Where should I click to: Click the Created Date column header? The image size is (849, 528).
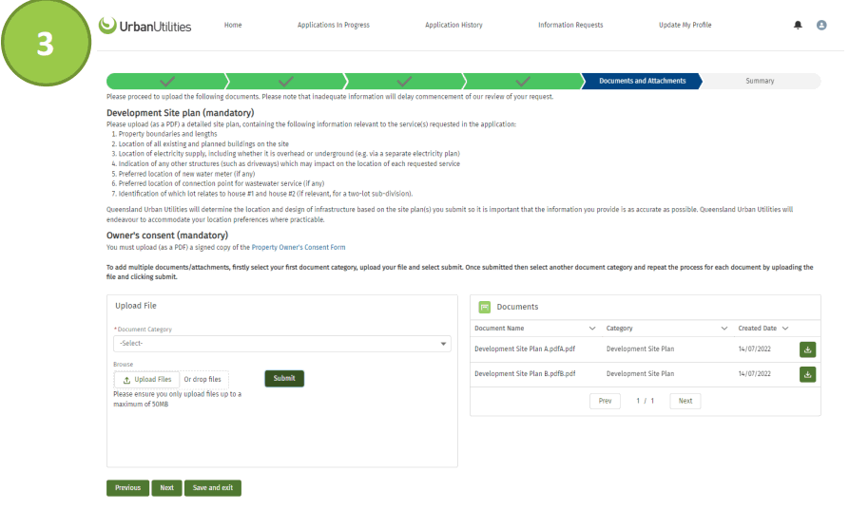[757, 329]
